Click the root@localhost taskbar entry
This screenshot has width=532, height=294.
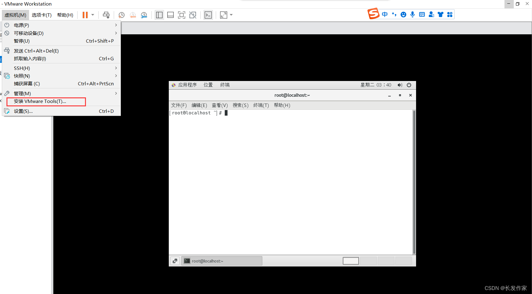pos(221,261)
